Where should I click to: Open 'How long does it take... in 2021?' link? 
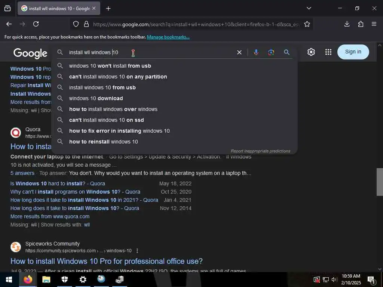point(84,200)
